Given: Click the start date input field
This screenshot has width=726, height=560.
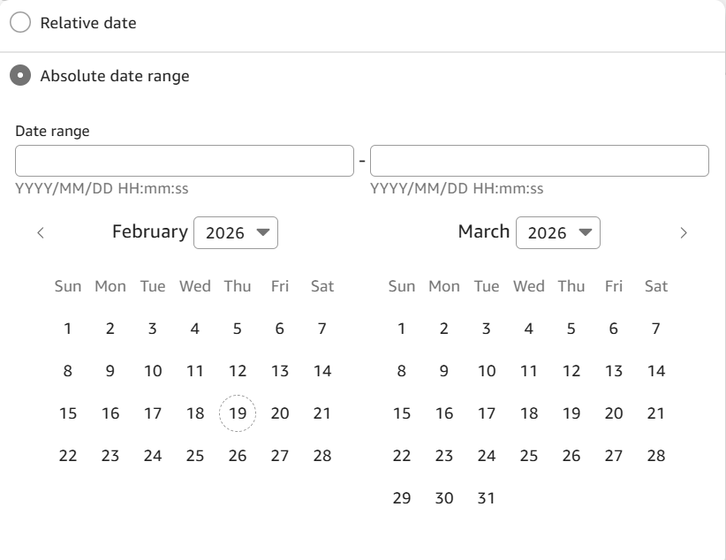Looking at the screenshot, I should tap(184, 161).
